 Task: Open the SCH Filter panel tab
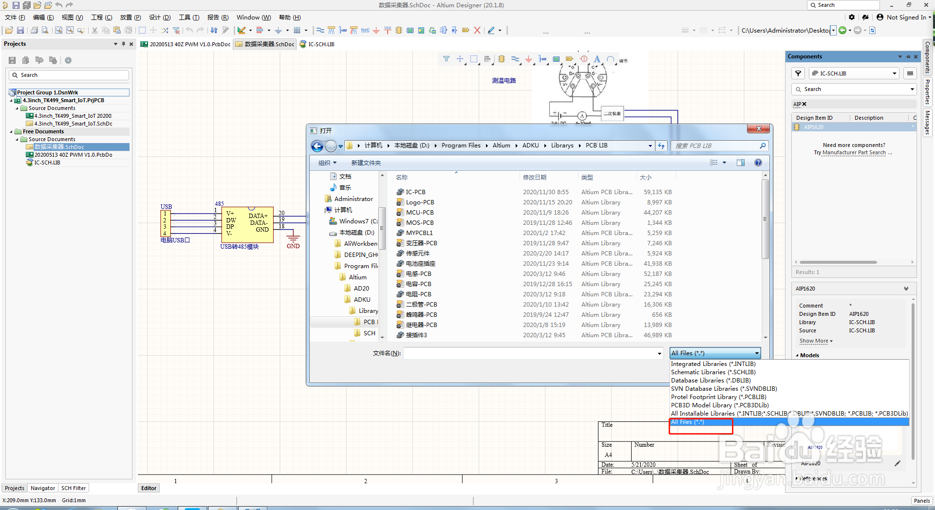(x=74, y=488)
